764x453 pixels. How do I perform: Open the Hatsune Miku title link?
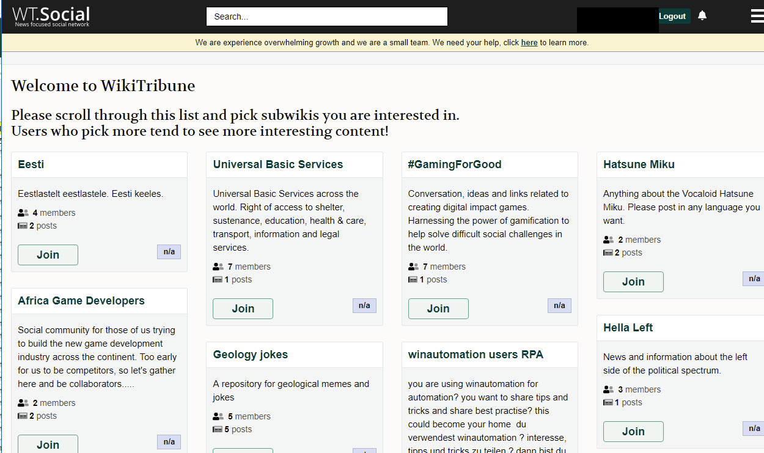(639, 164)
